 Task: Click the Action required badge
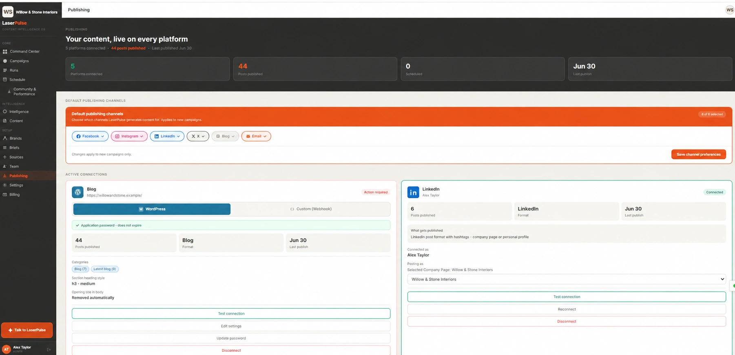376,192
